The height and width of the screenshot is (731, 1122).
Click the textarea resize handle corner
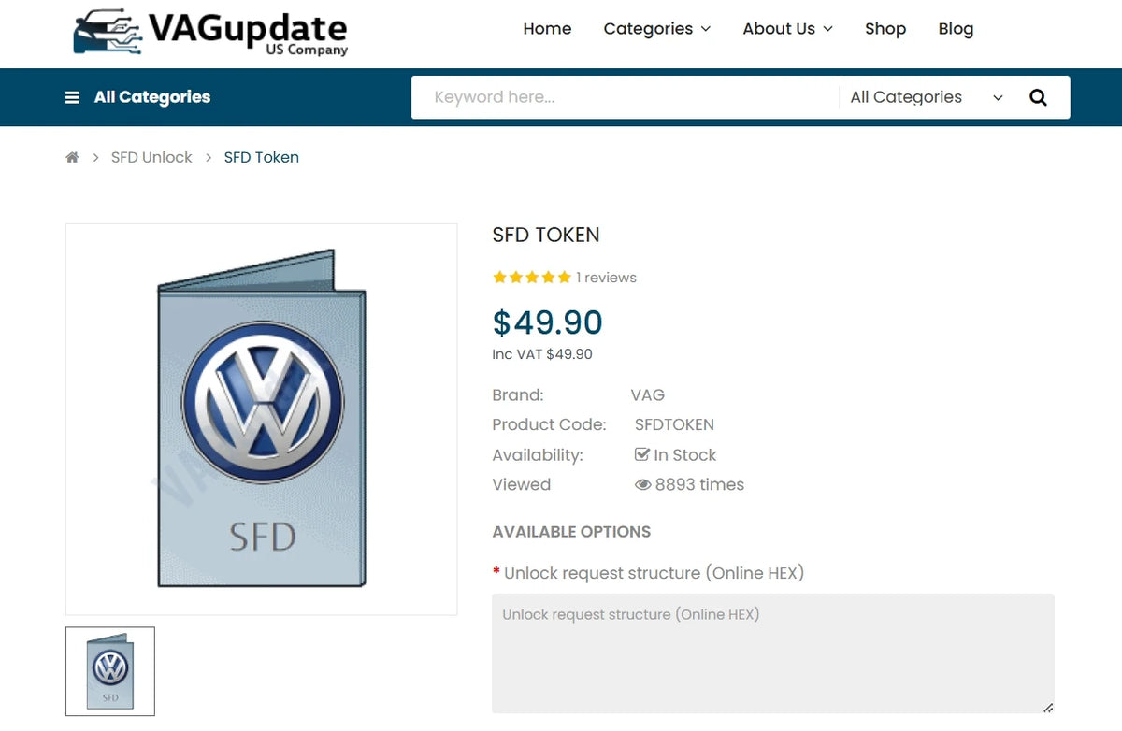(1048, 708)
